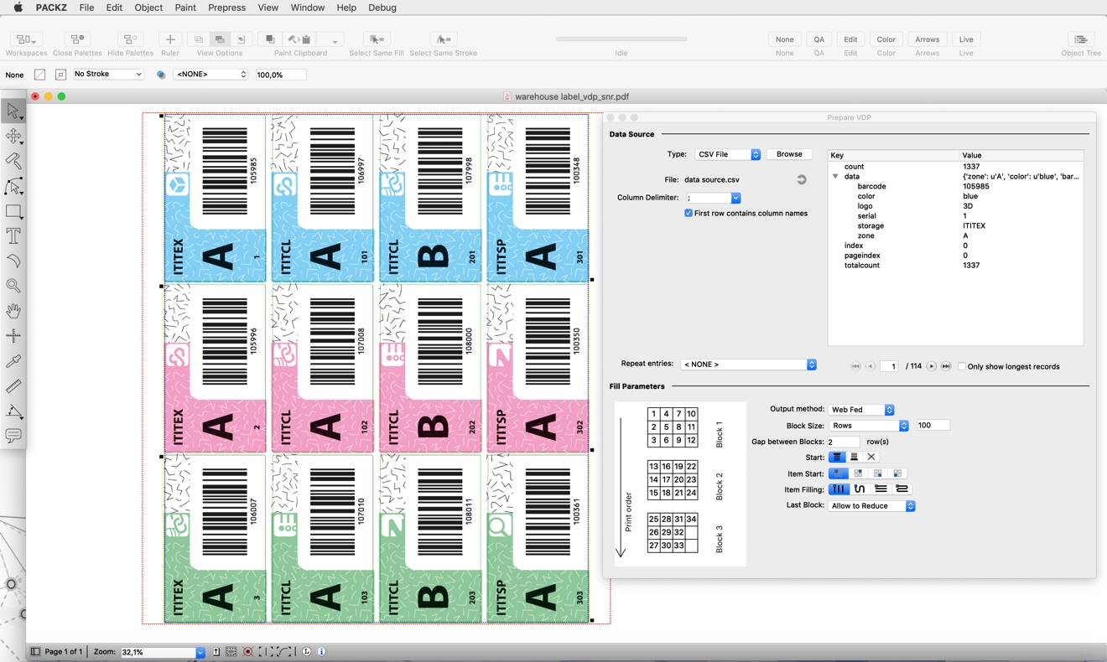Select the arrow selection tool
Image resolution: width=1107 pixels, height=662 pixels.
pyautogui.click(x=13, y=111)
